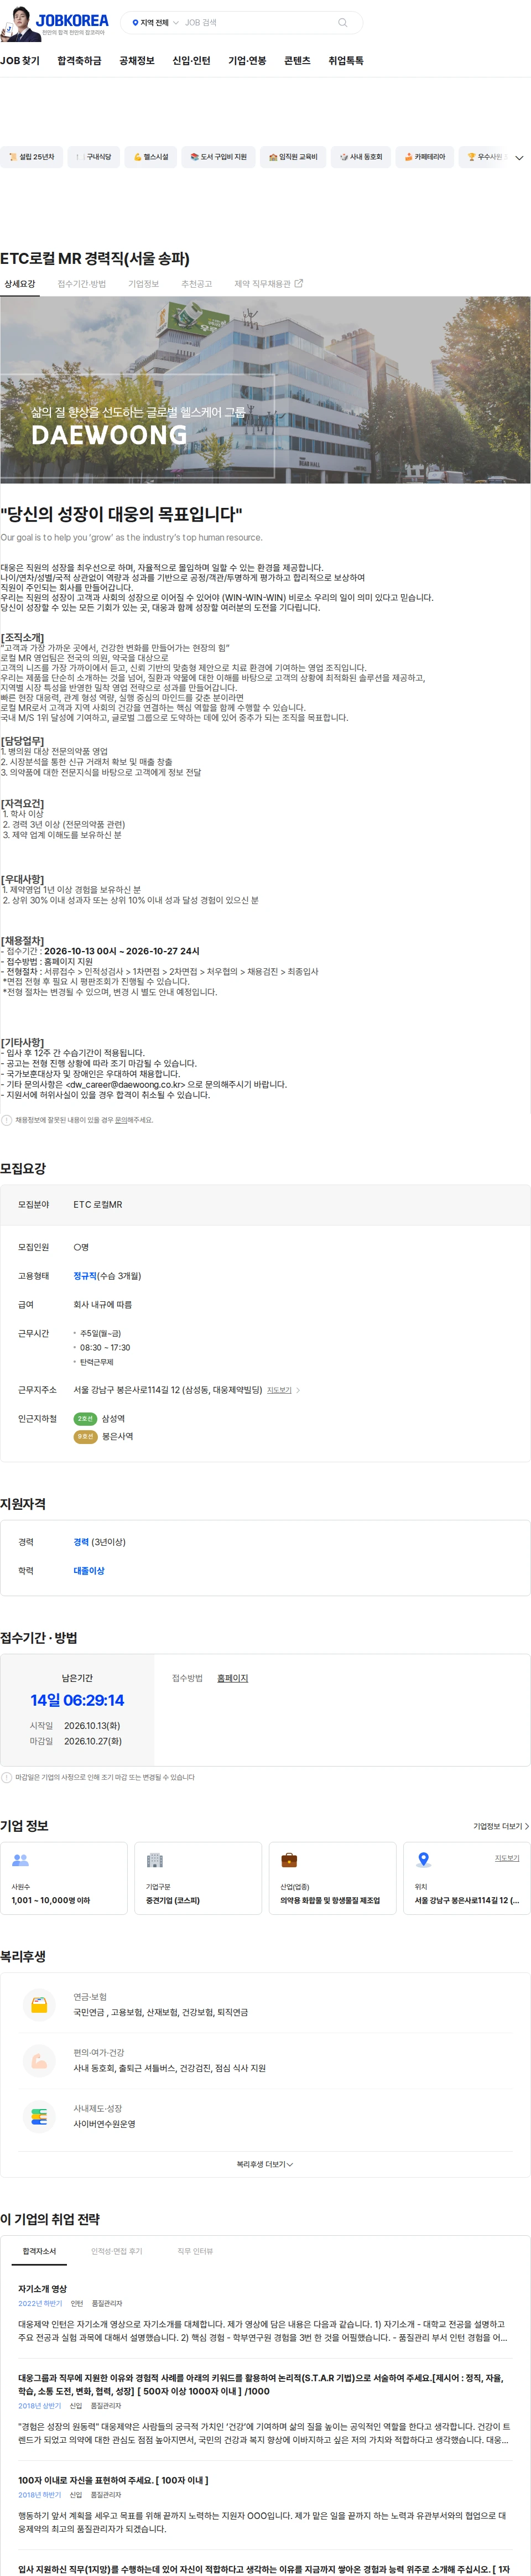
Task: Switch to the 인적성·면접 후기 tab
Action: (117, 2251)
